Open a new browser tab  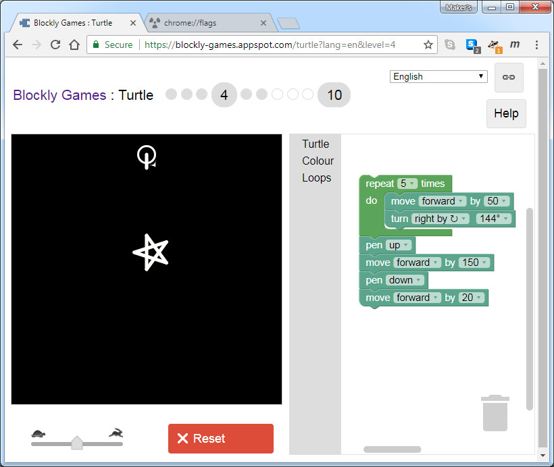point(288,24)
